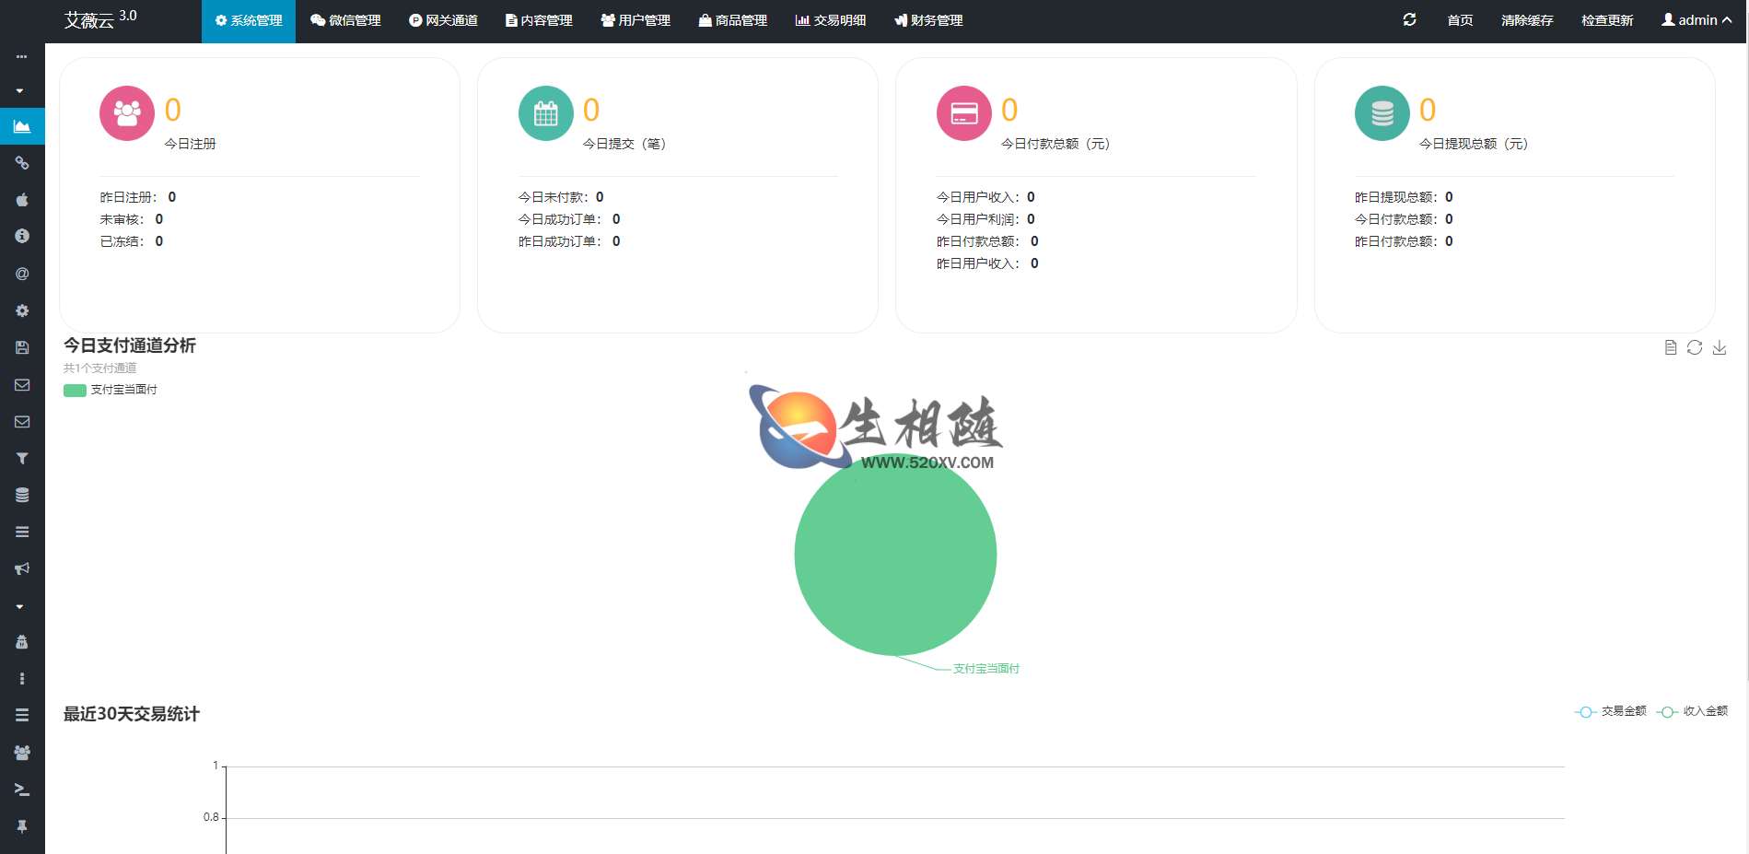
Task: Click the terminal icon near sidebar bottom
Action: click(x=22, y=790)
